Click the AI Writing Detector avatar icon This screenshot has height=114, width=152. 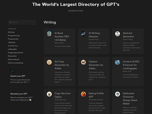[x=83, y=34]
